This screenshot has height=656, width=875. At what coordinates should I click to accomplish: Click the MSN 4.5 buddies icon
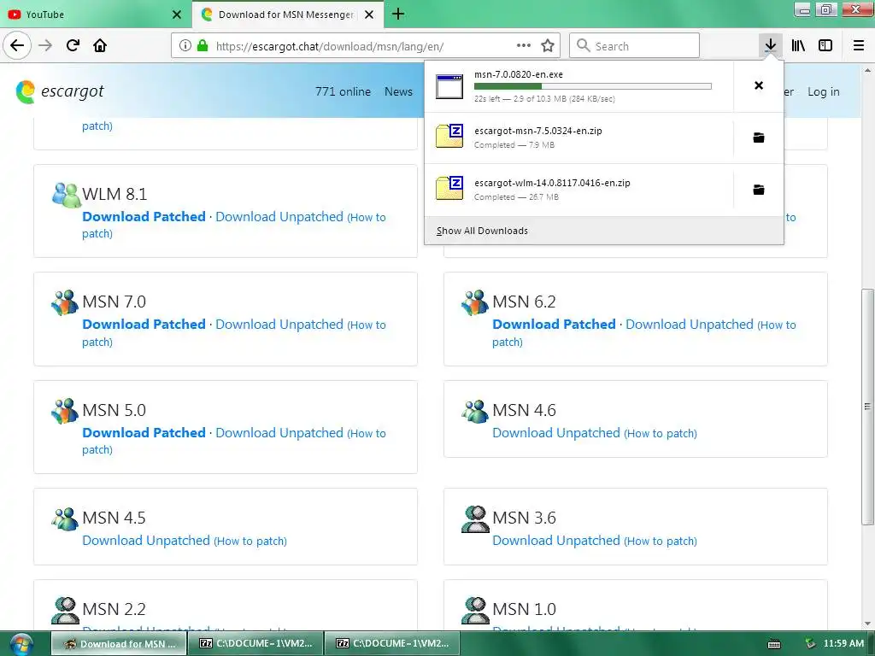click(65, 518)
